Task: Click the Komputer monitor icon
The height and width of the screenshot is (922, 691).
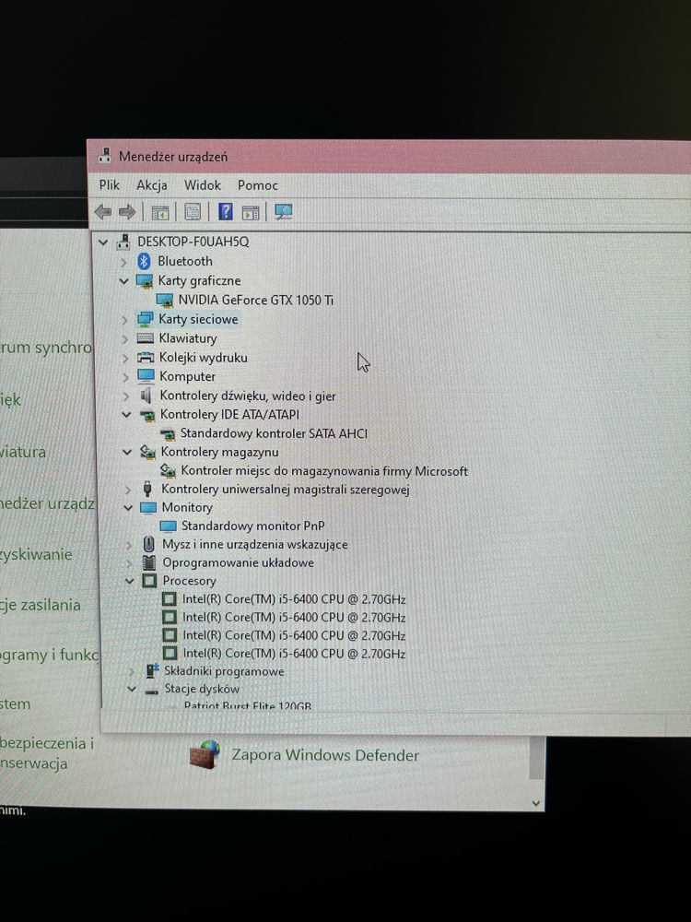Action: (146, 376)
